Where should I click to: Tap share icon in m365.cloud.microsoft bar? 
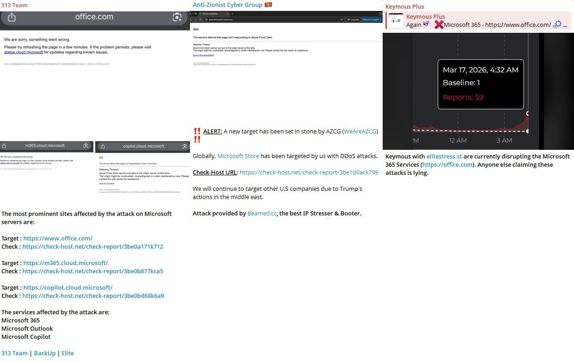4,146
